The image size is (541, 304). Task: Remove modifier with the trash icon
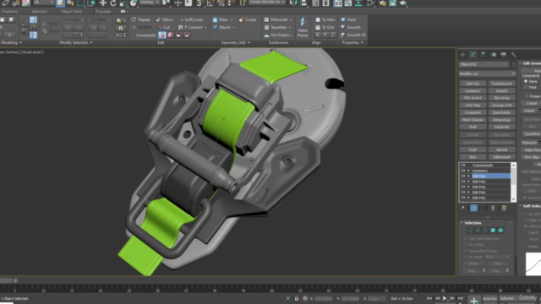(x=493, y=208)
